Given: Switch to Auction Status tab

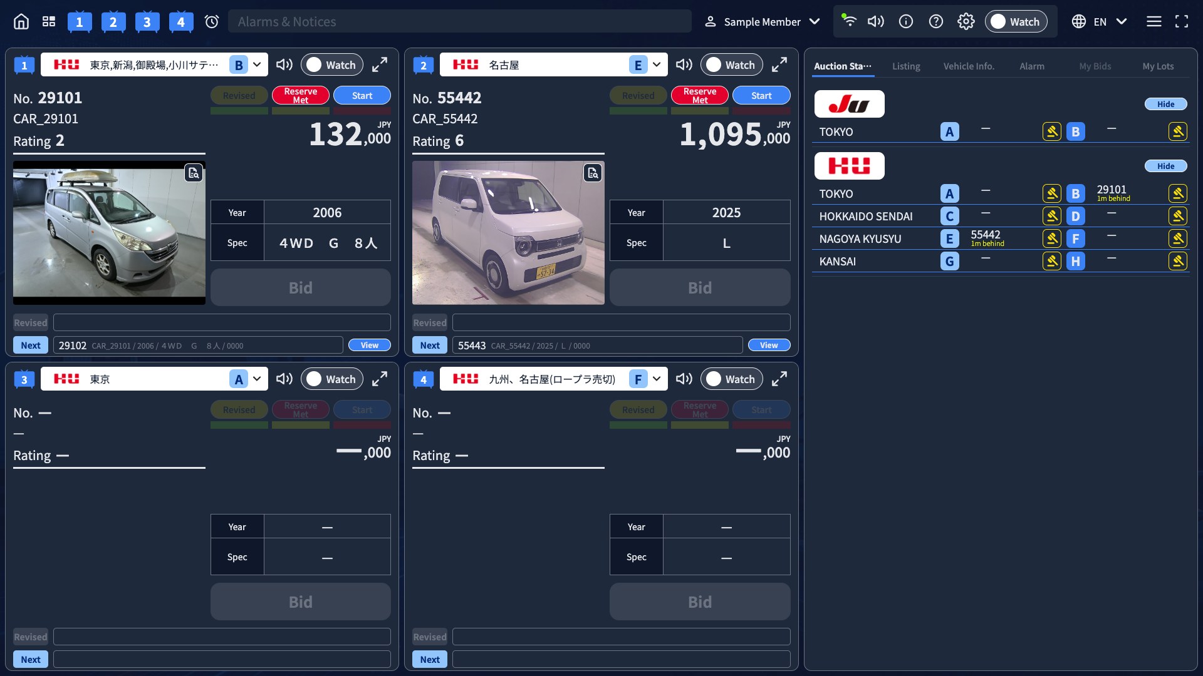Looking at the screenshot, I should (x=843, y=66).
